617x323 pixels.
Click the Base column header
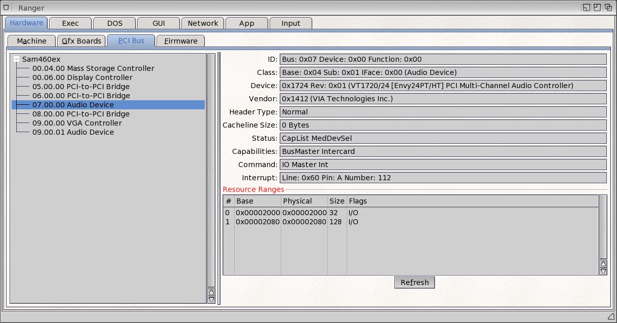(257, 201)
